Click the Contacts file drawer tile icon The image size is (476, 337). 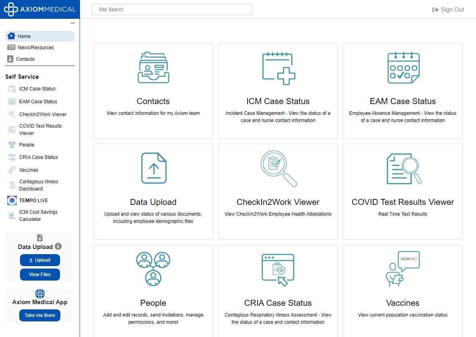[x=153, y=68]
